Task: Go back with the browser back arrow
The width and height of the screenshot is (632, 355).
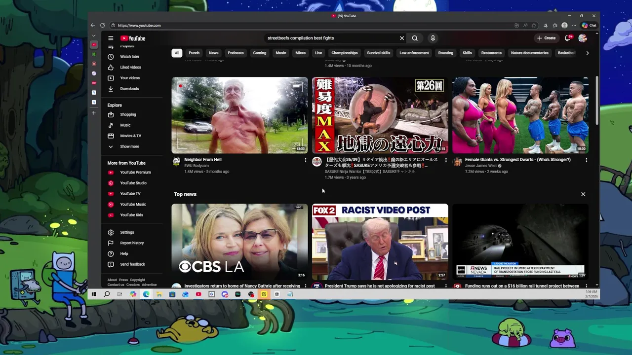Action: point(93,25)
